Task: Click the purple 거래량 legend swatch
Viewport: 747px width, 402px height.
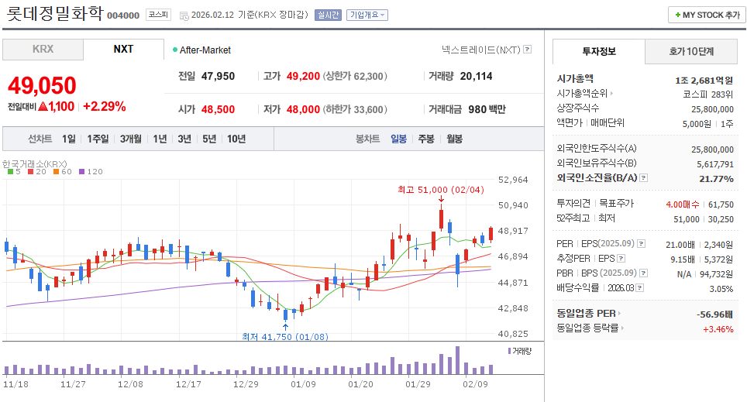Action: pos(509,351)
